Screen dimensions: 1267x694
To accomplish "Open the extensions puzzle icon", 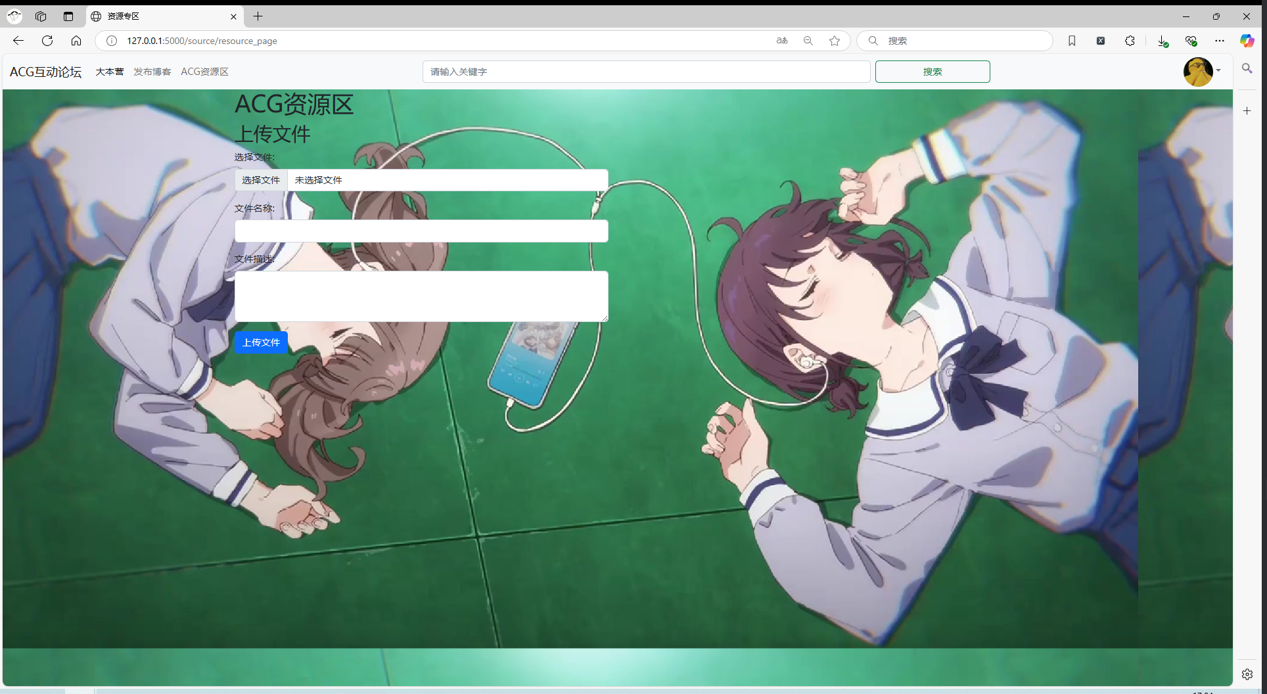I will point(1130,41).
